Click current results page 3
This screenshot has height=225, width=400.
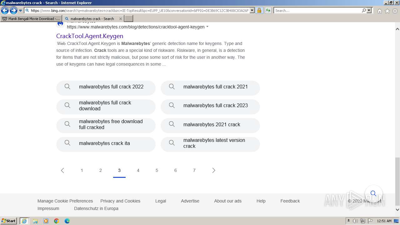[119, 170]
